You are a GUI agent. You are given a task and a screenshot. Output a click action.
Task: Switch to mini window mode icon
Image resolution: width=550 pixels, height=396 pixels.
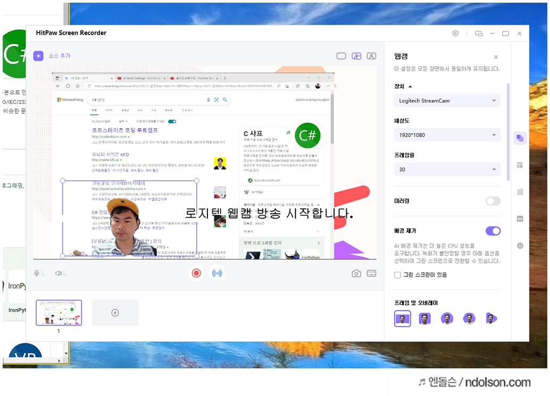(479, 33)
